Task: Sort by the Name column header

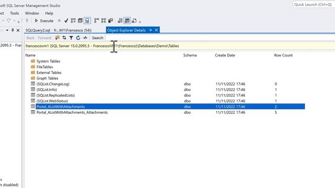Action: pos(30,55)
